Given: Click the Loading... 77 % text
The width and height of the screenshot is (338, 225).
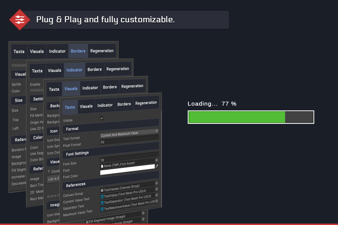Looking at the screenshot, I should pyautogui.click(x=212, y=104).
